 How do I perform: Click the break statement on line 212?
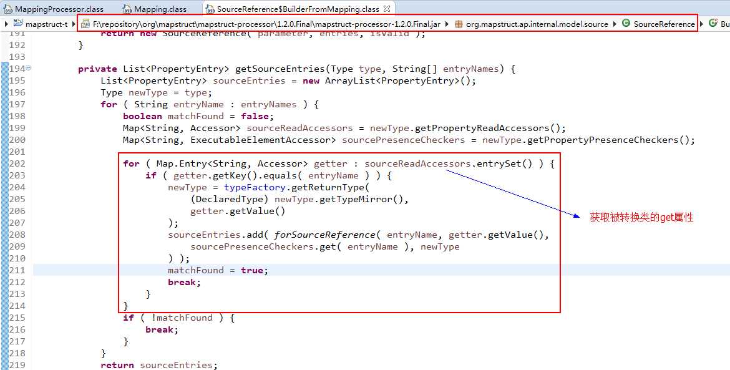pyautogui.click(x=184, y=282)
